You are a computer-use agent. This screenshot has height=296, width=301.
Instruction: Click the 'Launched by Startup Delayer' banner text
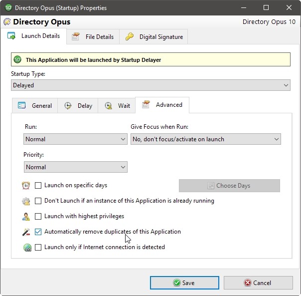tap(94, 60)
